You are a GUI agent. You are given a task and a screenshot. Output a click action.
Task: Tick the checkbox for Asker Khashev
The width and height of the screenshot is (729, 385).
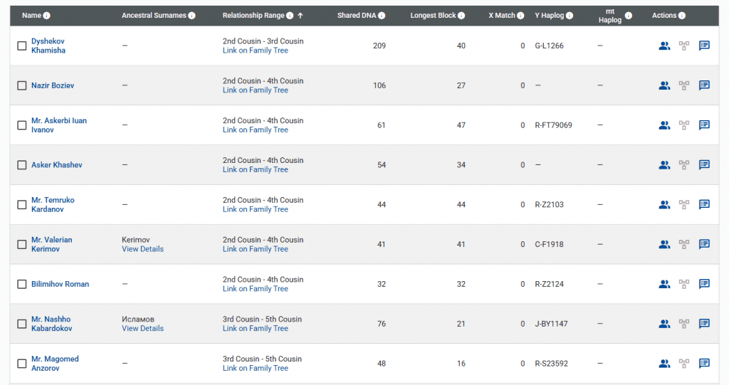pyautogui.click(x=22, y=165)
